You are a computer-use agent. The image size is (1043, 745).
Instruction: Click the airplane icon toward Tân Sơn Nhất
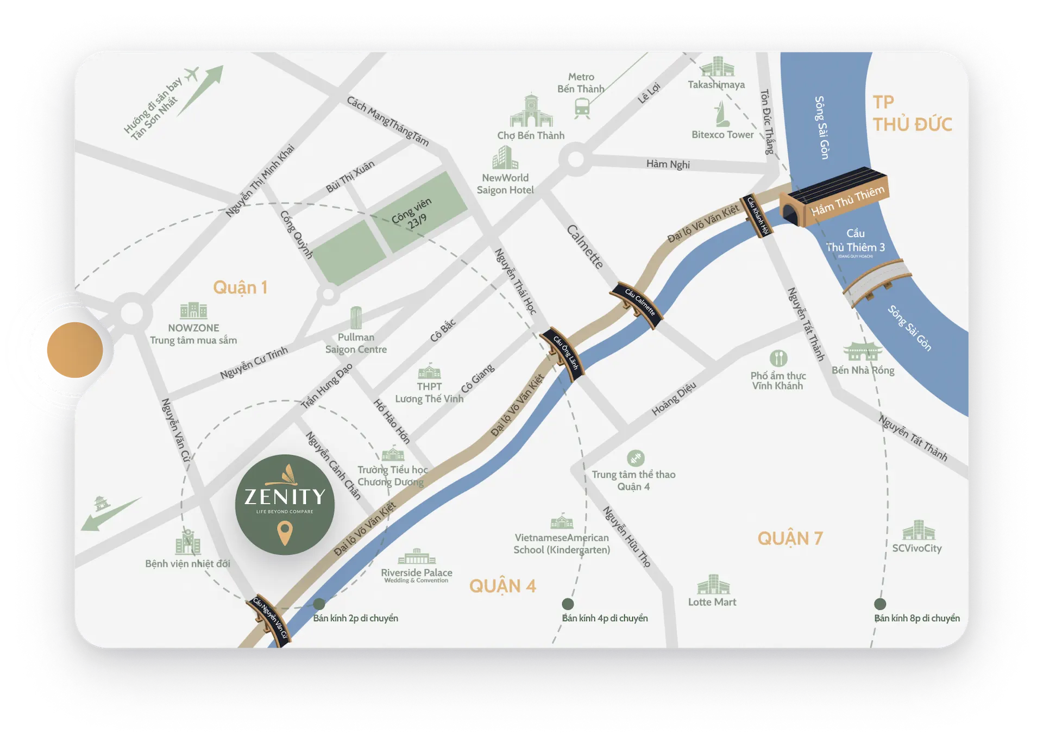[191, 74]
